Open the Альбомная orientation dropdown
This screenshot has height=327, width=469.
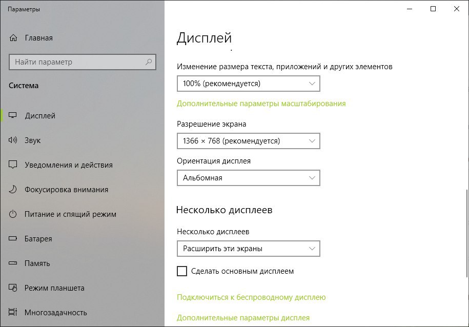[x=248, y=178]
